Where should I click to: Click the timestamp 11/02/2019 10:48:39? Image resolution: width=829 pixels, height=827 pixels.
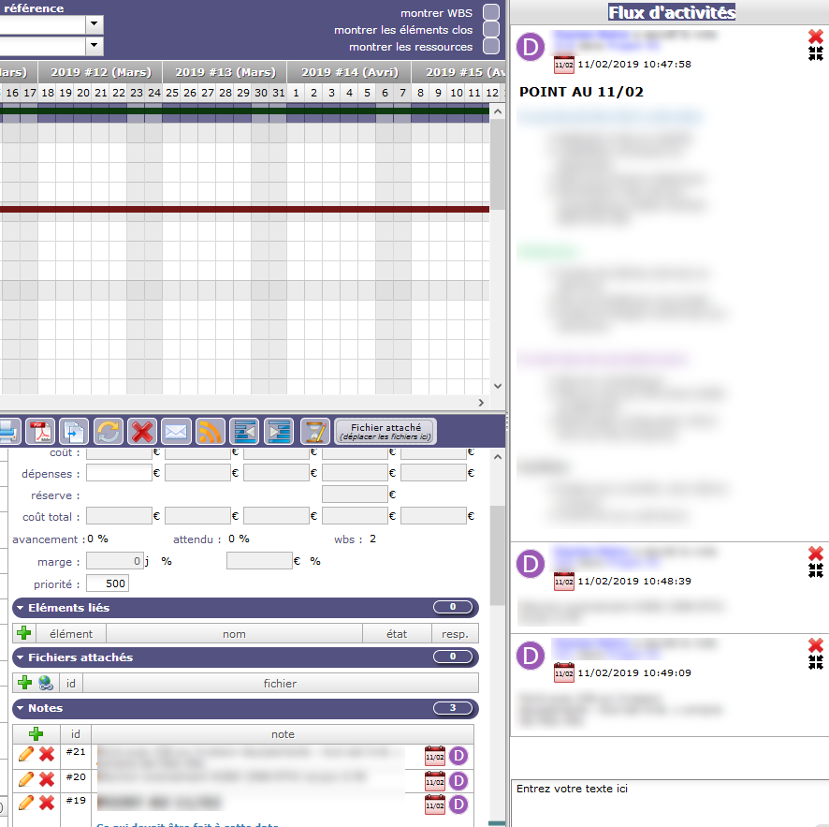pos(633,581)
